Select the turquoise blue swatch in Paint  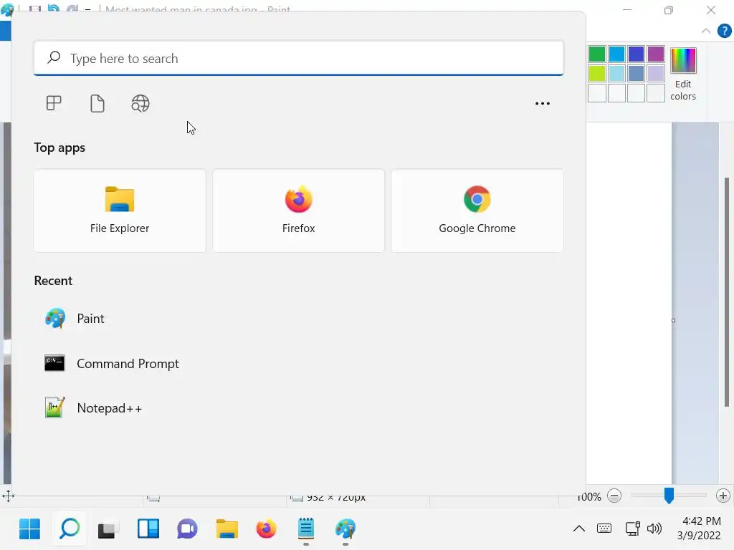(616, 54)
